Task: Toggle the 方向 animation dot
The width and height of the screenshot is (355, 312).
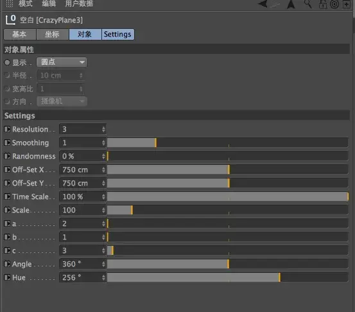Action: 7,101
